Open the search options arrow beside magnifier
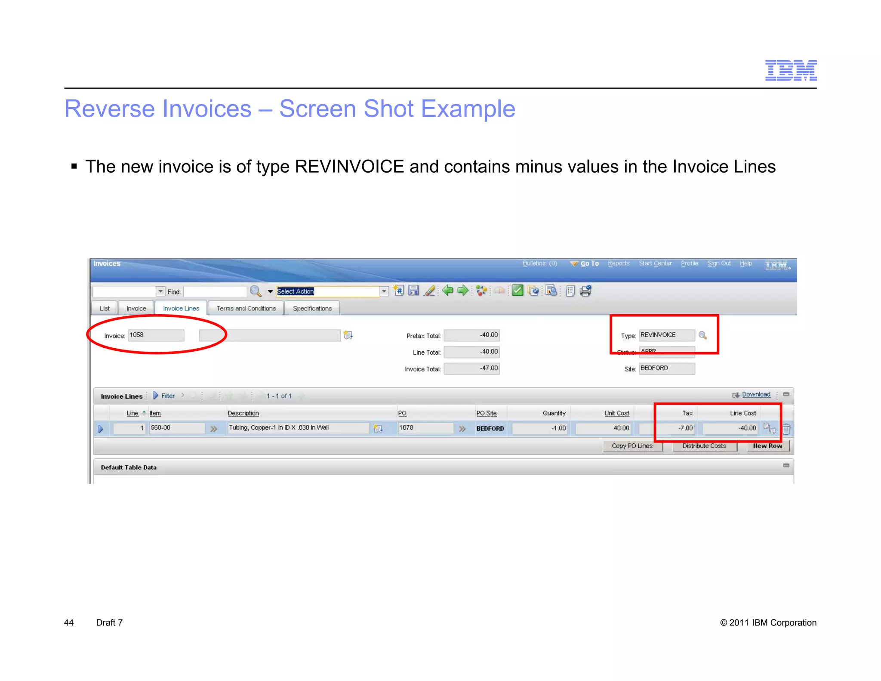The width and height of the screenshot is (881, 681). coord(270,291)
